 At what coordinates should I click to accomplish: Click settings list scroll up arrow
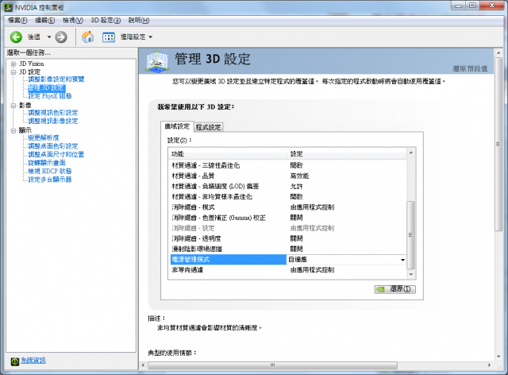(x=411, y=153)
